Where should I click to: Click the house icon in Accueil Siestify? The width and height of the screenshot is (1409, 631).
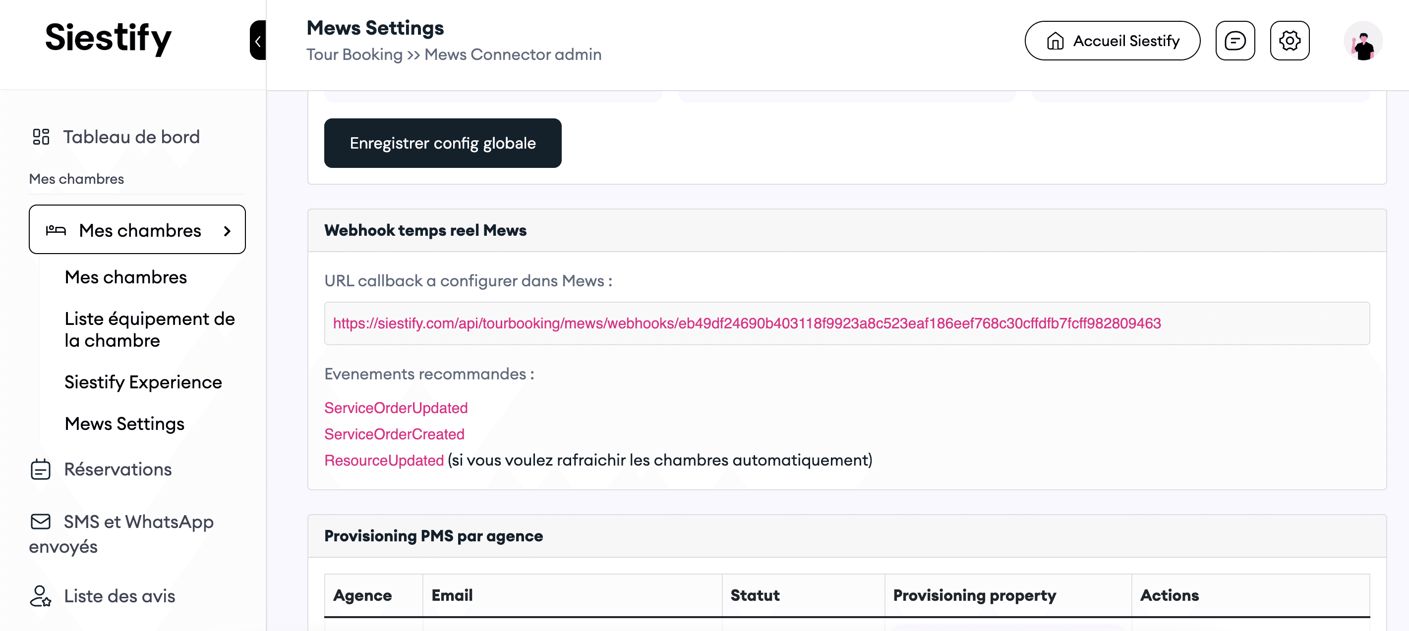tap(1055, 41)
